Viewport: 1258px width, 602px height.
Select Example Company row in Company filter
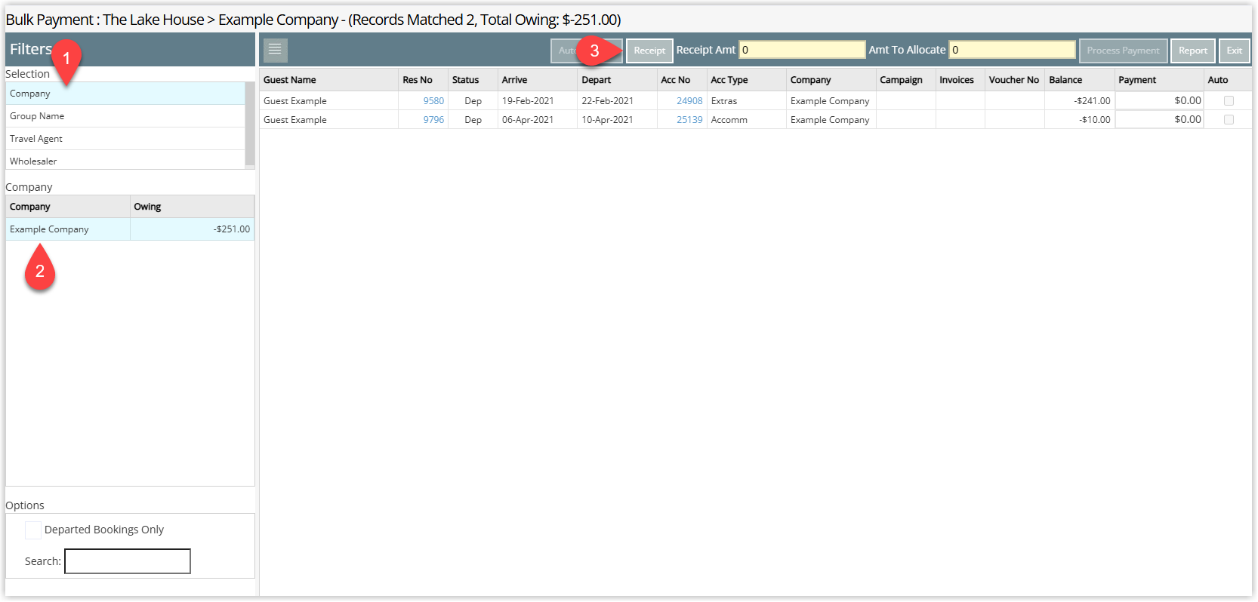(x=130, y=229)
